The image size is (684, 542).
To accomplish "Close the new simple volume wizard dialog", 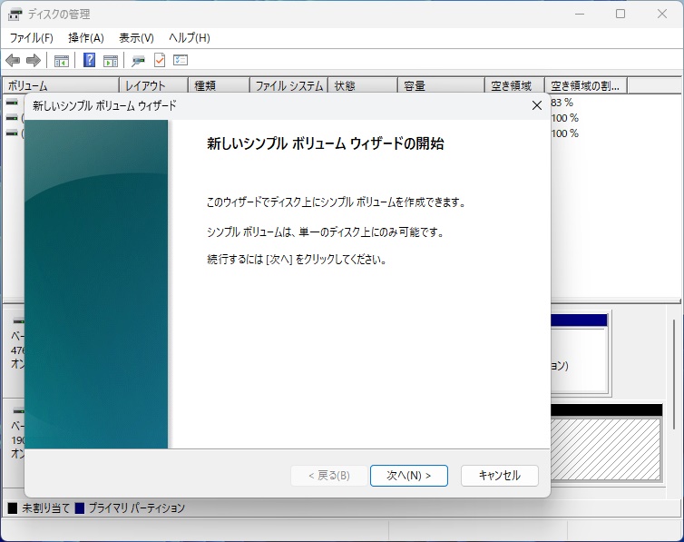I will 536,105.
